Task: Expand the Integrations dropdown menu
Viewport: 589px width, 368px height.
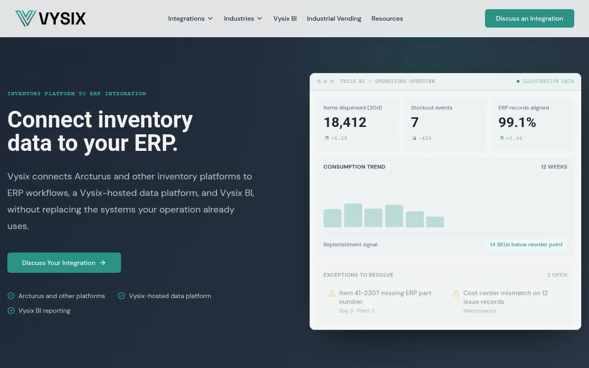Action: [x=191, y=18]
